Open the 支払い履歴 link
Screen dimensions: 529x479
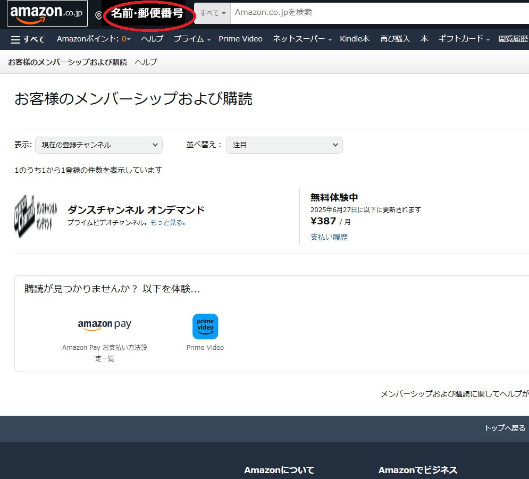329,238
